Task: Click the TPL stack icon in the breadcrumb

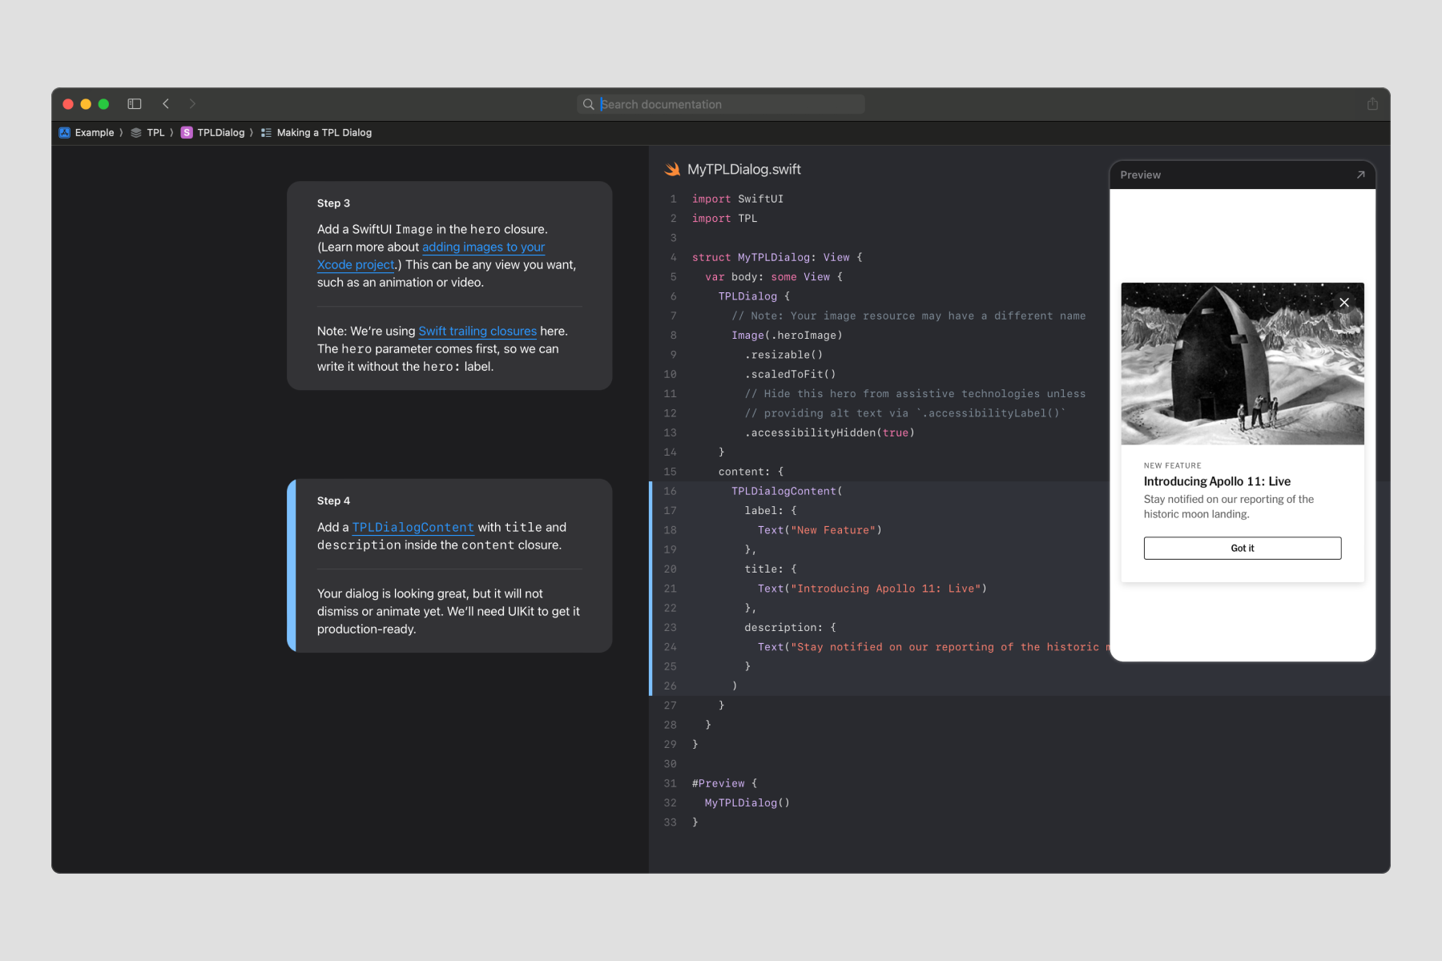Action: pyautogui.click(x=136, y=133)
